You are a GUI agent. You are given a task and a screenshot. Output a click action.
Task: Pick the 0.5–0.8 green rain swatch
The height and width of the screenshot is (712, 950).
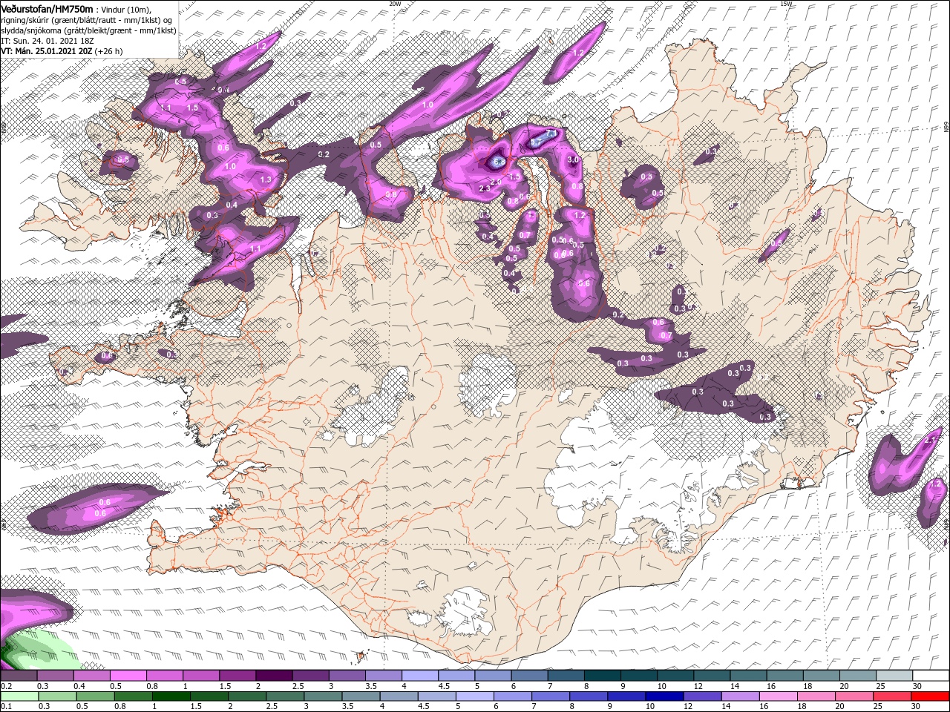point(95,696)
